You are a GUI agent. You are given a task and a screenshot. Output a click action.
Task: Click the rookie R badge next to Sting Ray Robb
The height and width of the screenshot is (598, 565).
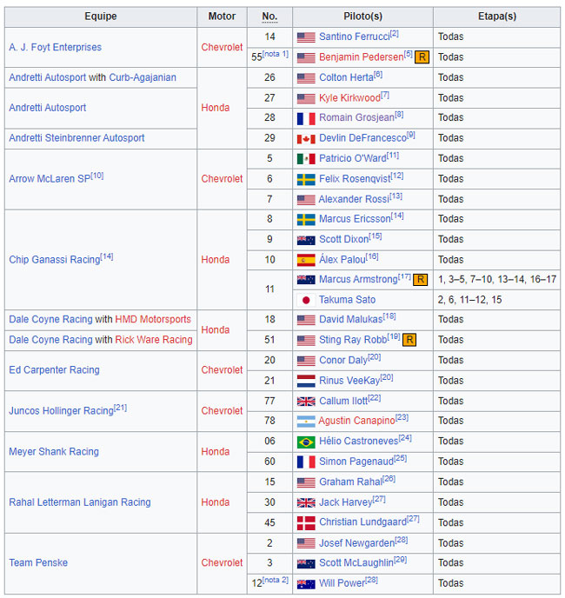click(x=409, y=340)
